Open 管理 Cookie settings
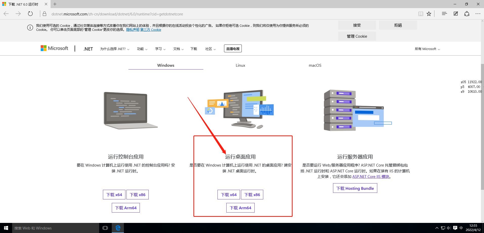The height and width of the screenshot is (233, 484). (357, 36)
